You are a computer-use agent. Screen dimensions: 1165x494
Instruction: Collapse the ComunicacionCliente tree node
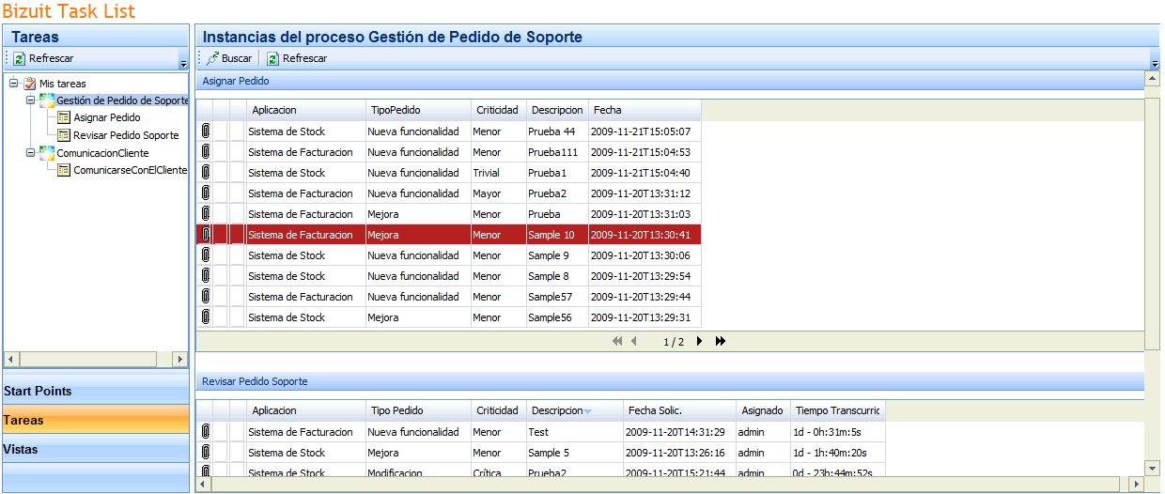[x=30, y=153]
